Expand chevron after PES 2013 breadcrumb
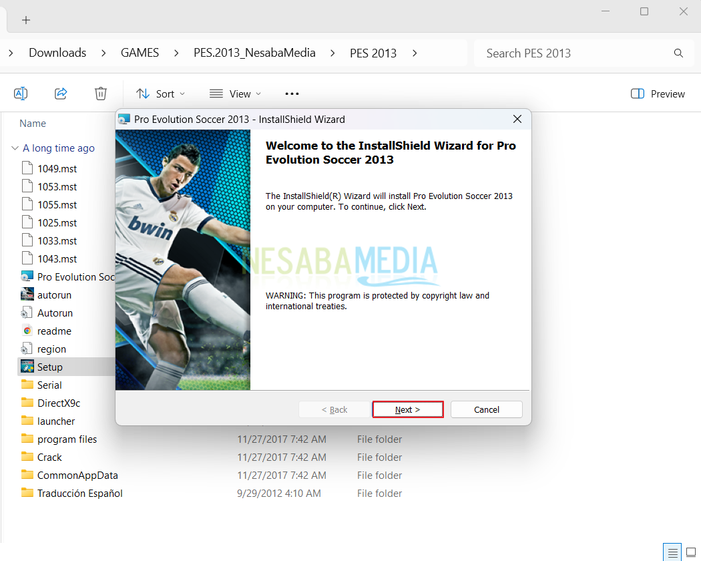 coord(415,53)
